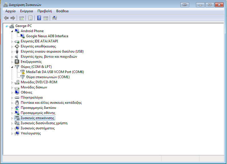
Task: Collapse the Android Phone category
Action: pyautogui.click(x=12, y=31)
